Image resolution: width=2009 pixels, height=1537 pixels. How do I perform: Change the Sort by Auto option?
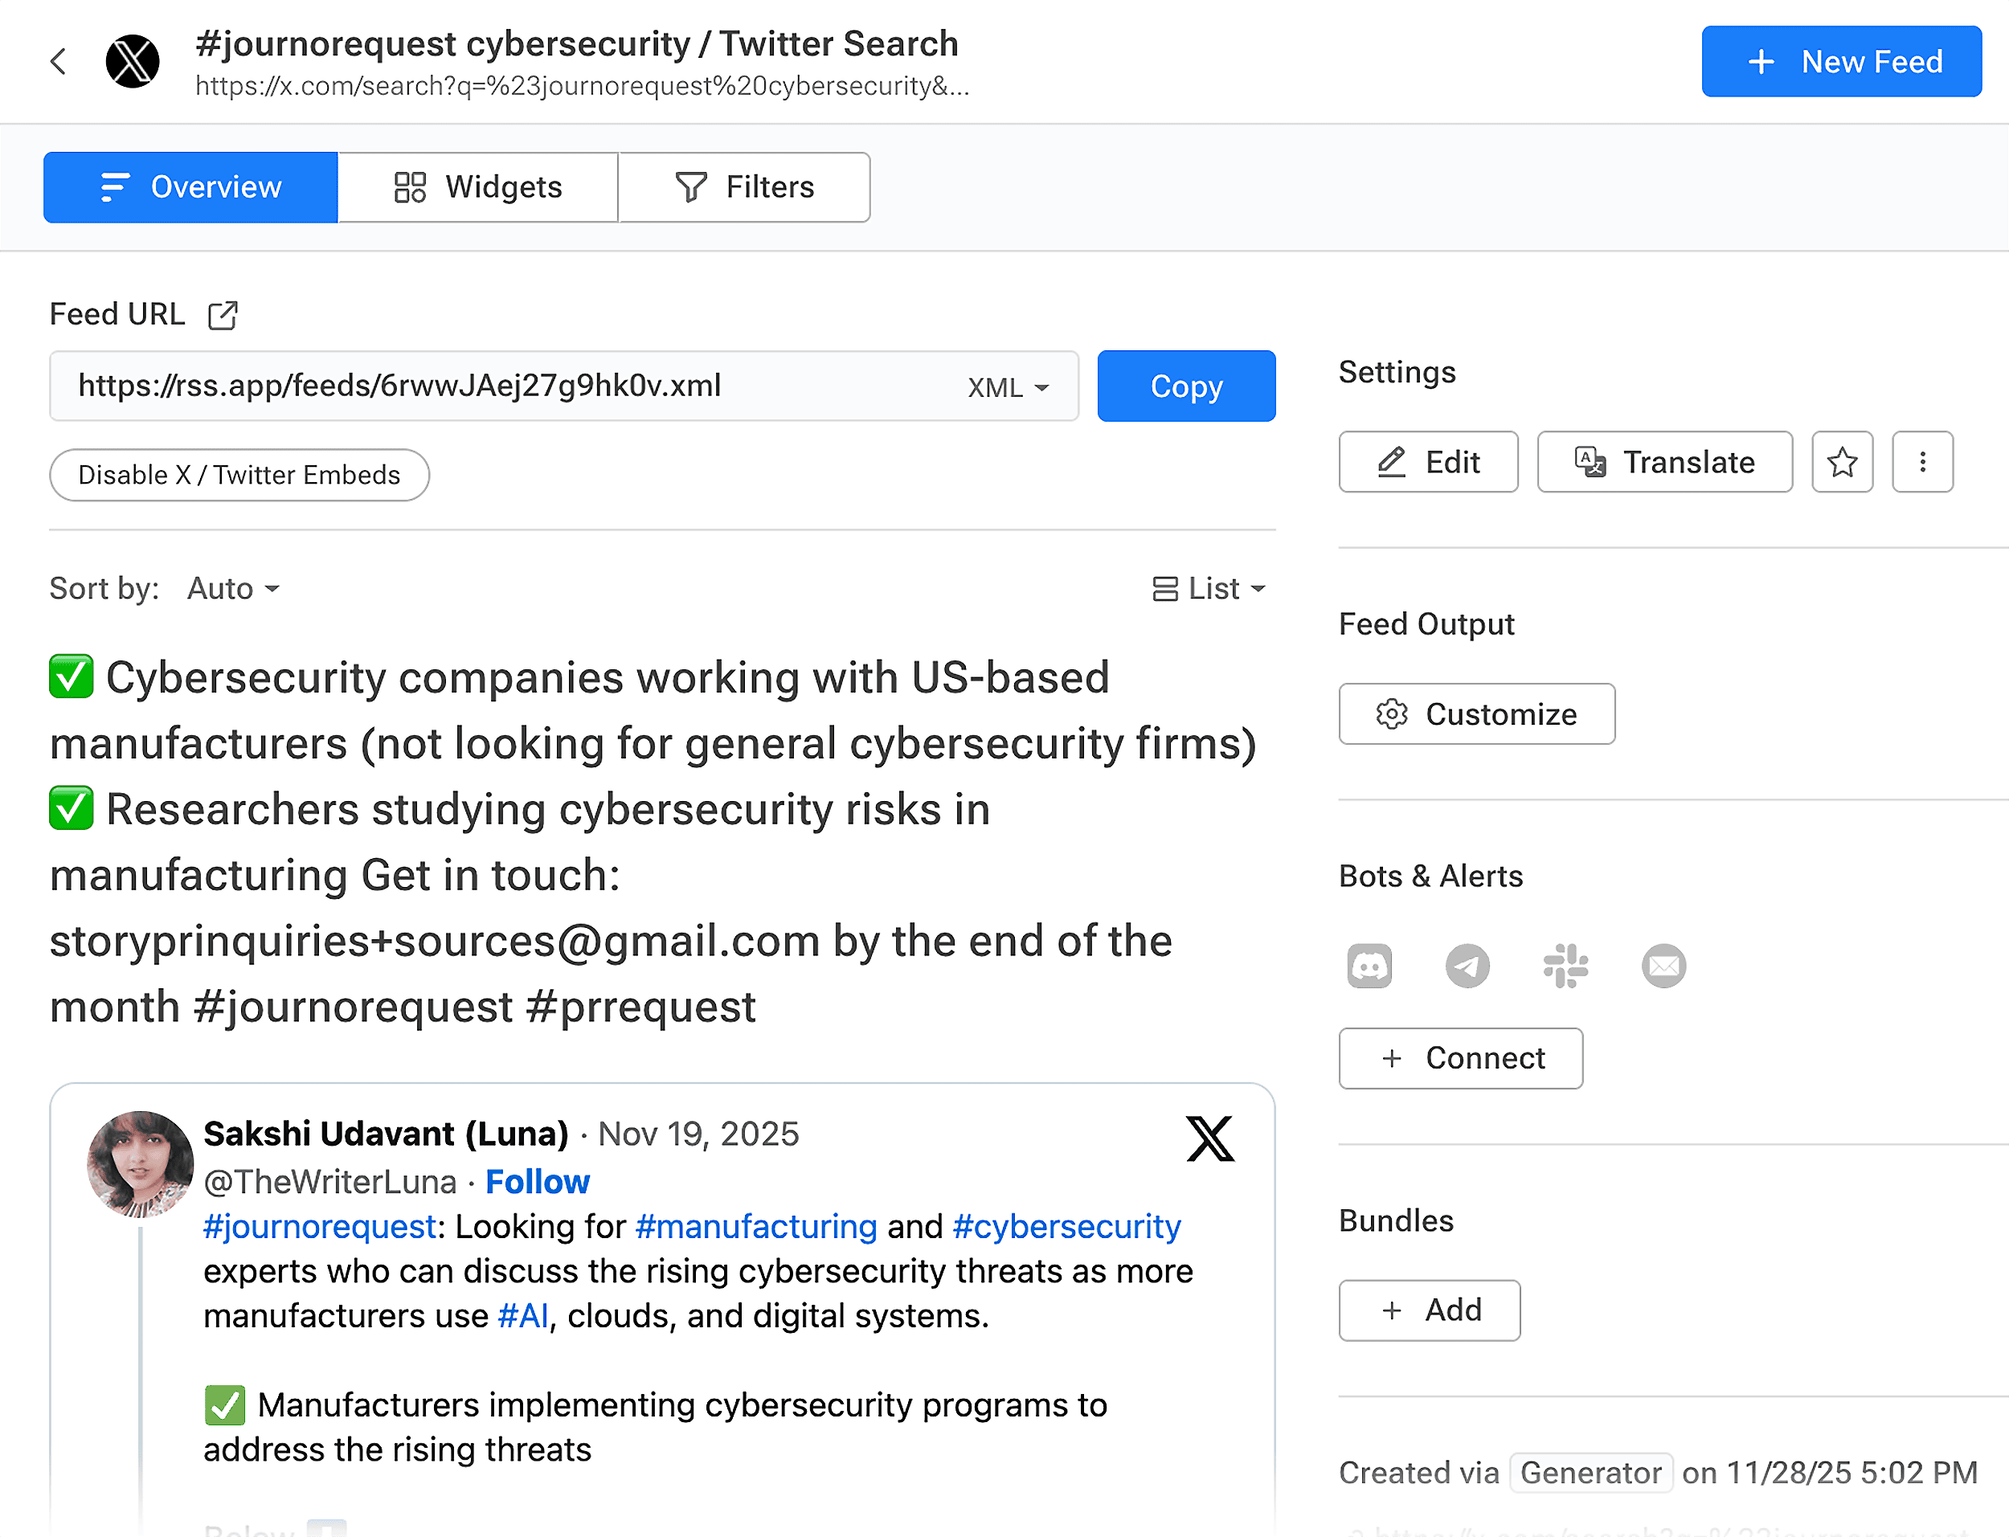[231, 588]
